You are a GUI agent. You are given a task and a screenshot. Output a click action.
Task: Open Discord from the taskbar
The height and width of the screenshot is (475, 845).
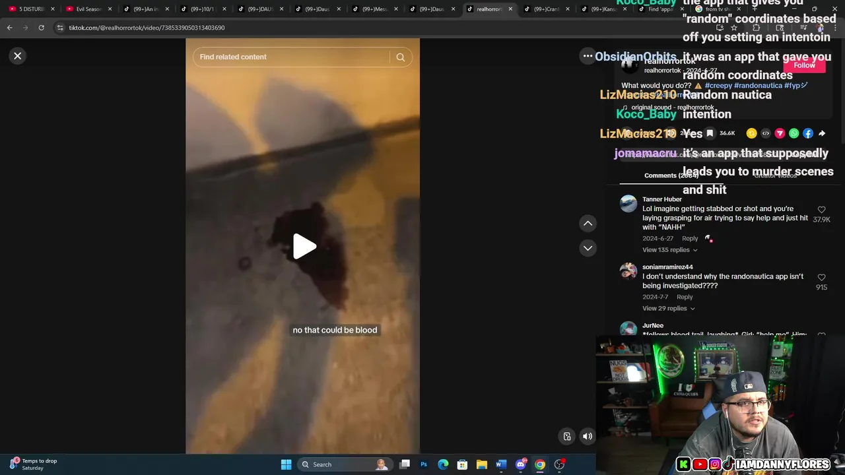tap(521, 464)
